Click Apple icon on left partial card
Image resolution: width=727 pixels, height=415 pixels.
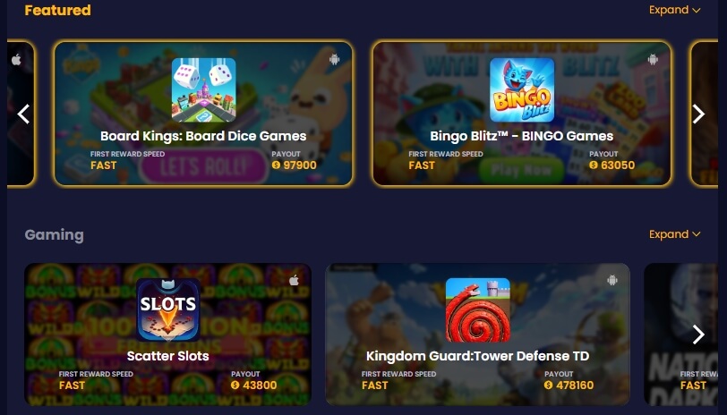tap(16, 59)
